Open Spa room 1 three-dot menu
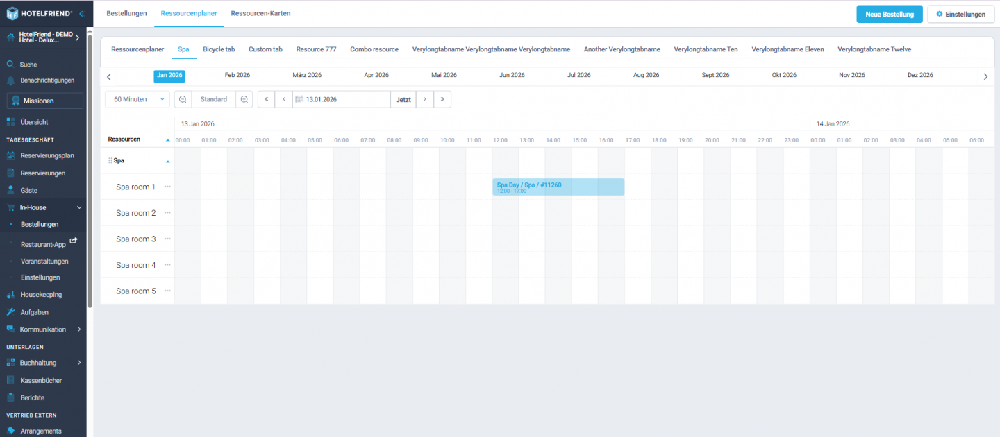Image resolution: width=1000 pixels, height=437 pixels. (x=167, y=187)
